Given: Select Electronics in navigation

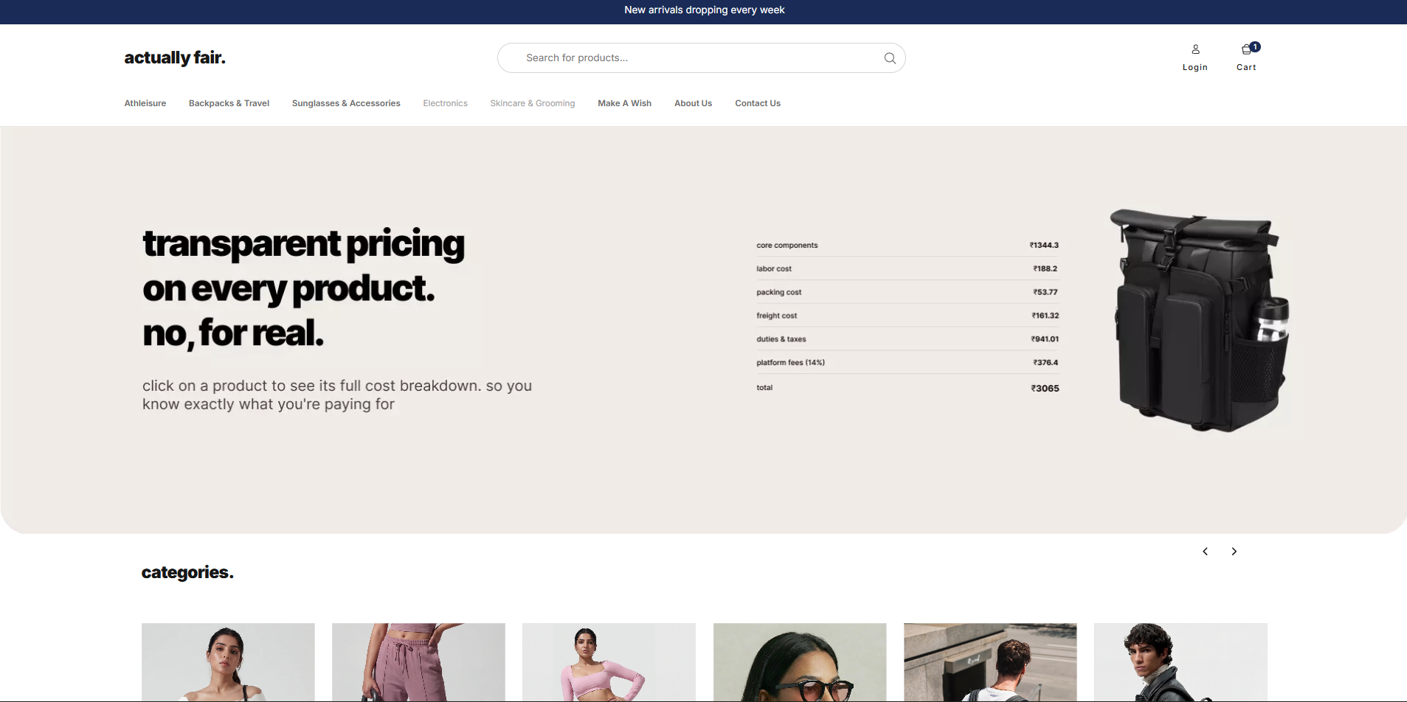Looking at the screenshot, I should pyautogui.click(x=445, y=103).
